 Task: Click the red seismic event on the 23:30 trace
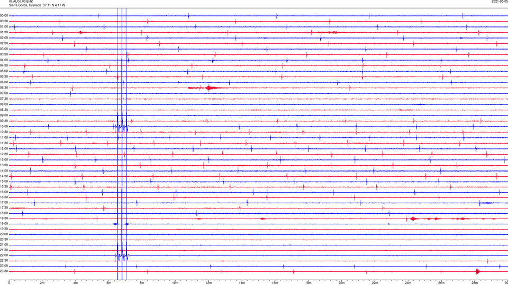point(478,271)
